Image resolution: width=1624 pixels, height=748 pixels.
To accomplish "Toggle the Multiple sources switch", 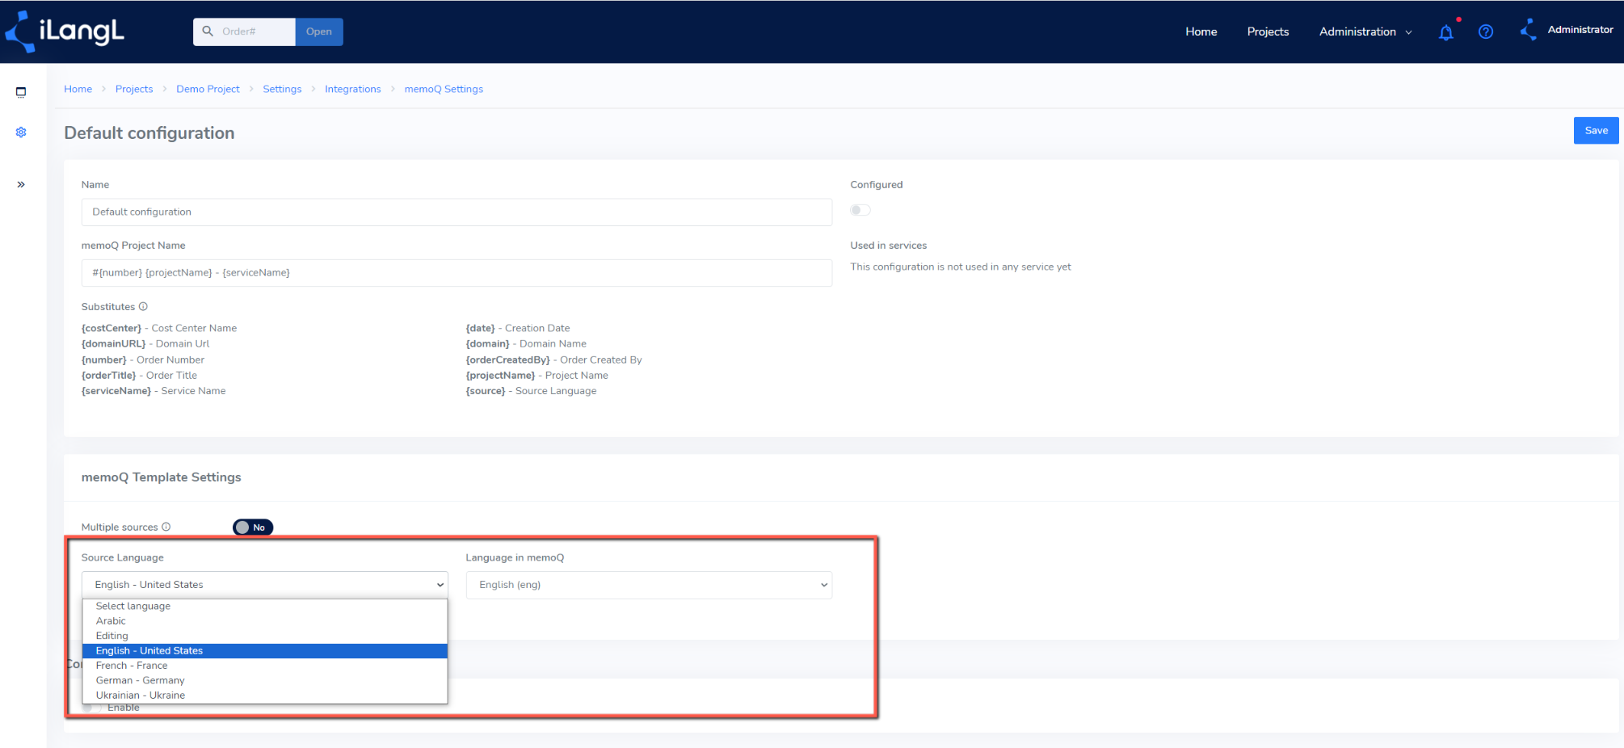I will pos(253,527).
